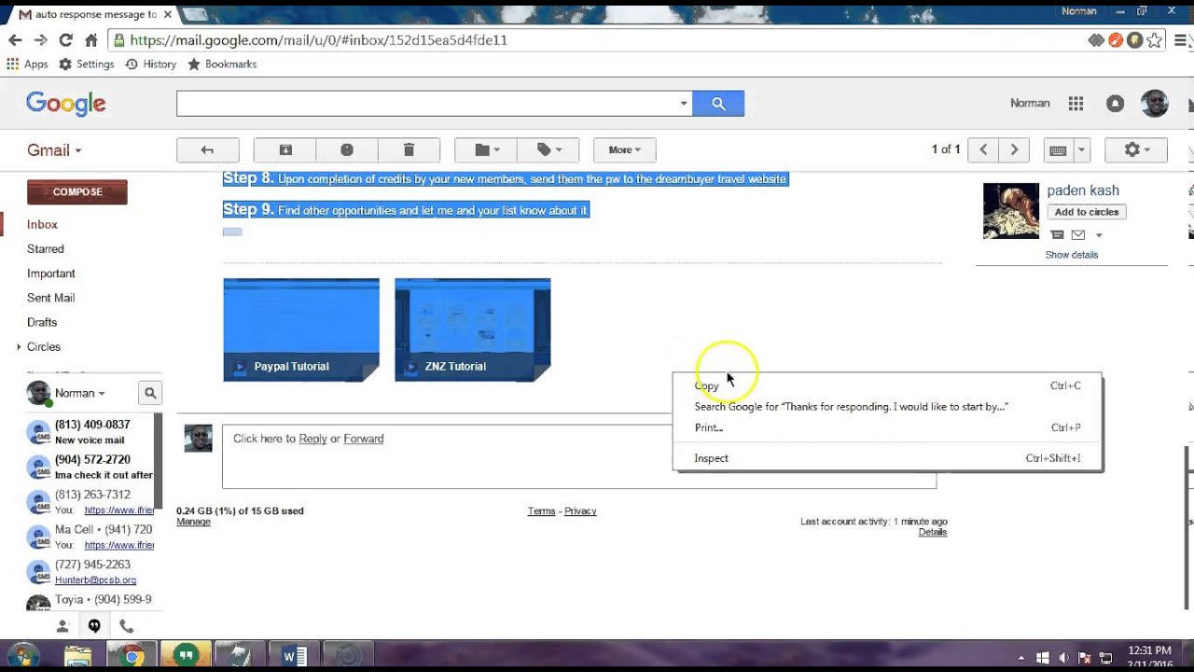The width and height of the screenshot is (1194, 672).
Task: Open the Starred folder
Action: click(x=46, y=249)
